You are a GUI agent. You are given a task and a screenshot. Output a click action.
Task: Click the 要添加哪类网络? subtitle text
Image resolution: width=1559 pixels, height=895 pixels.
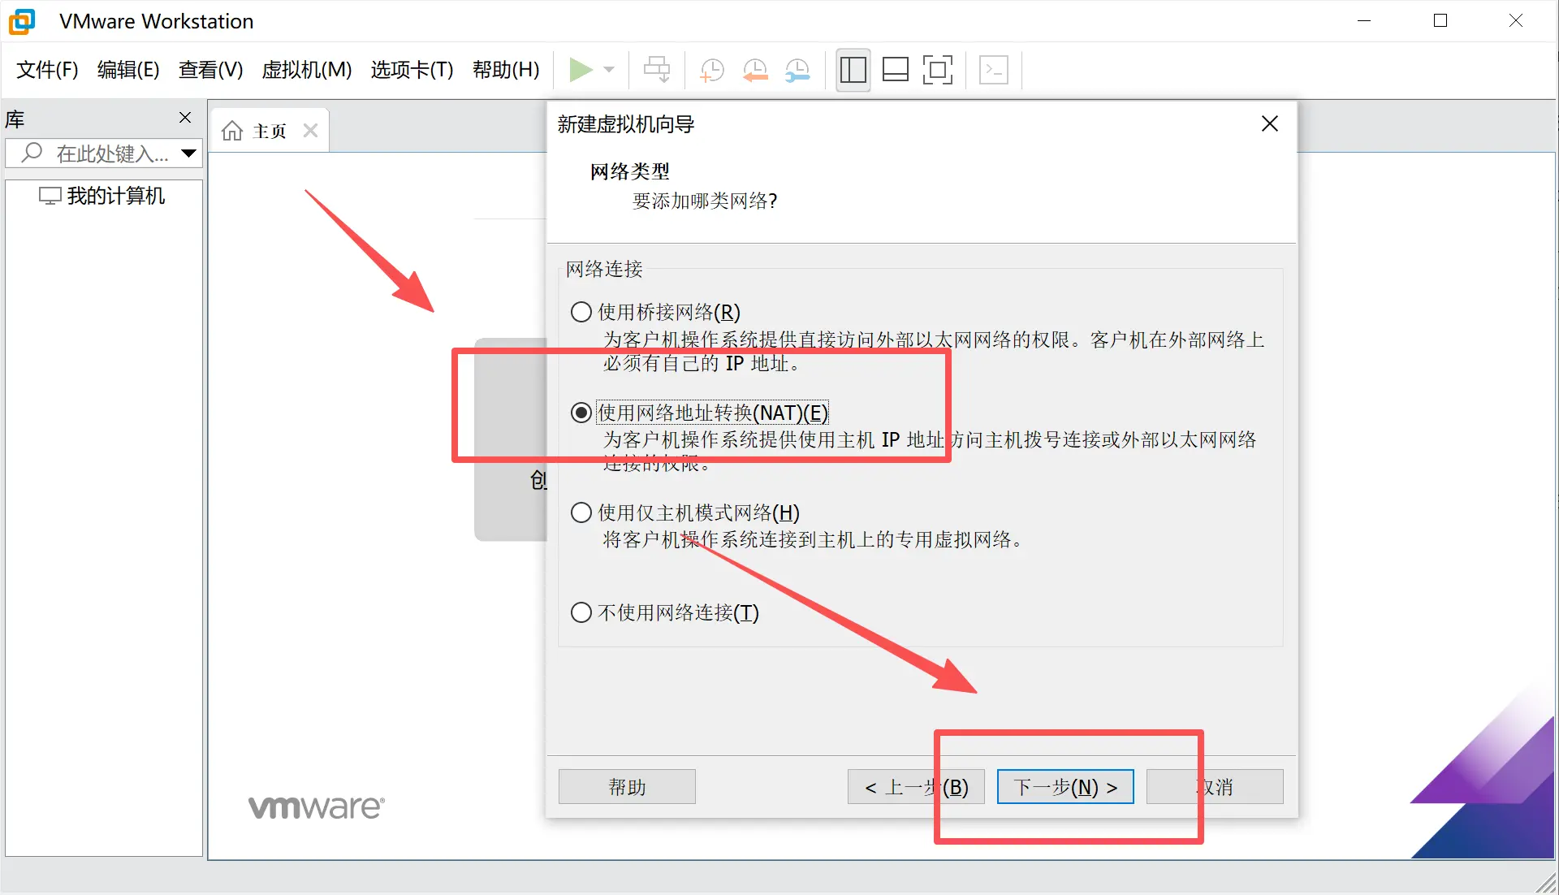pos(705,201)
